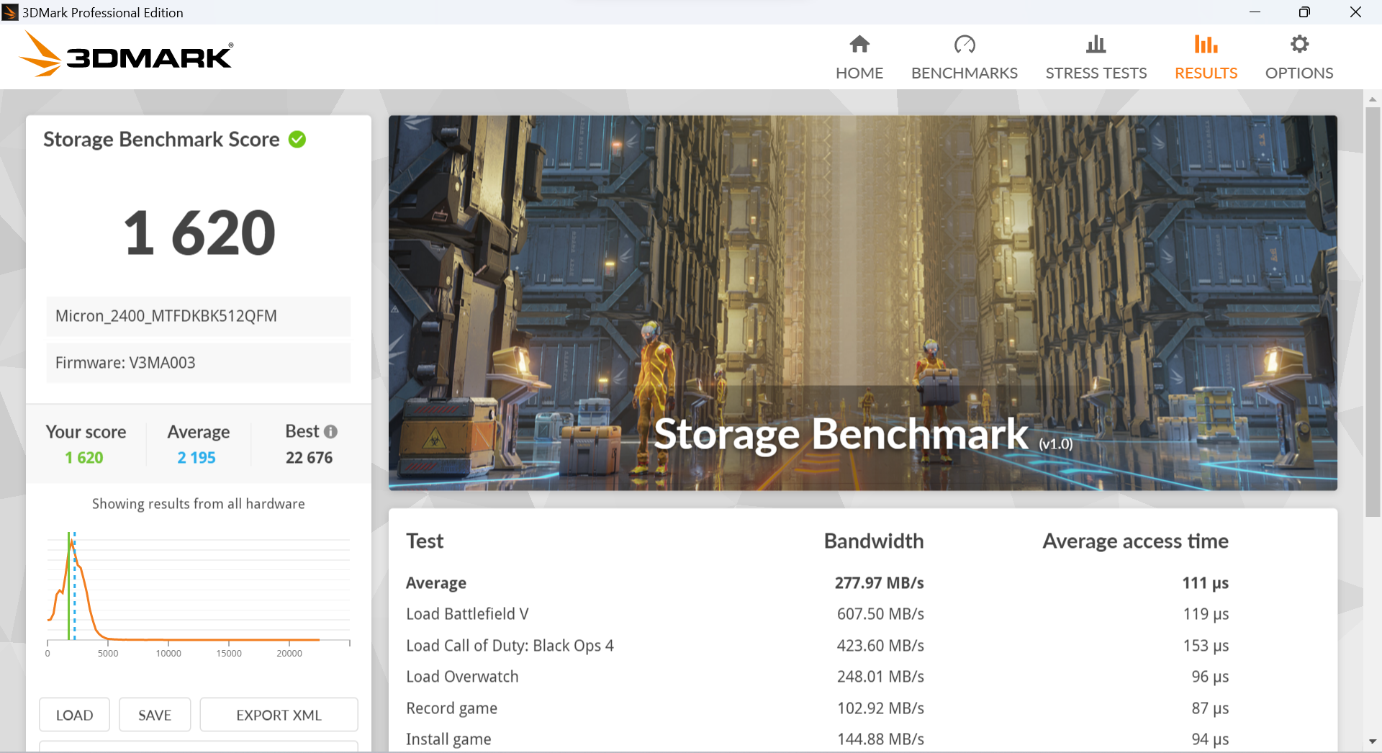Viewport: 1382px width, 753px height.
Task: Click the Average row label in results table
Action: tap(436, 583)
